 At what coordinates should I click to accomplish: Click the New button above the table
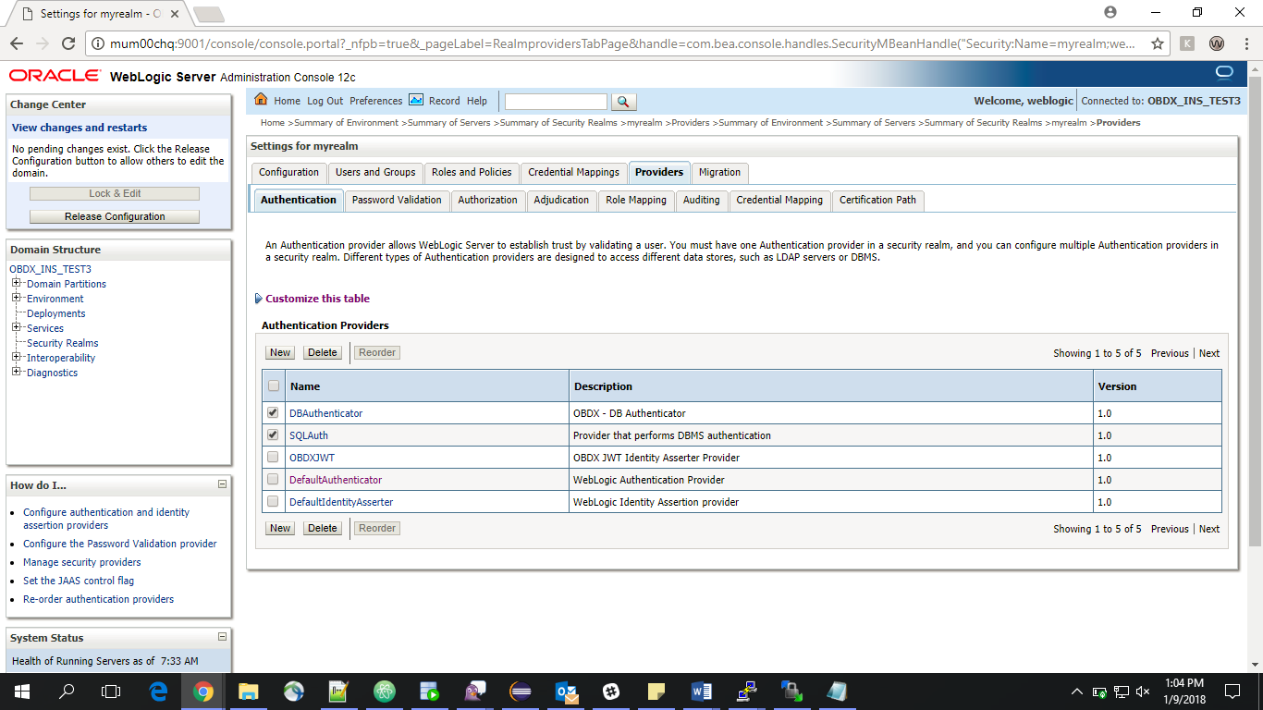[x=280, y=352]
